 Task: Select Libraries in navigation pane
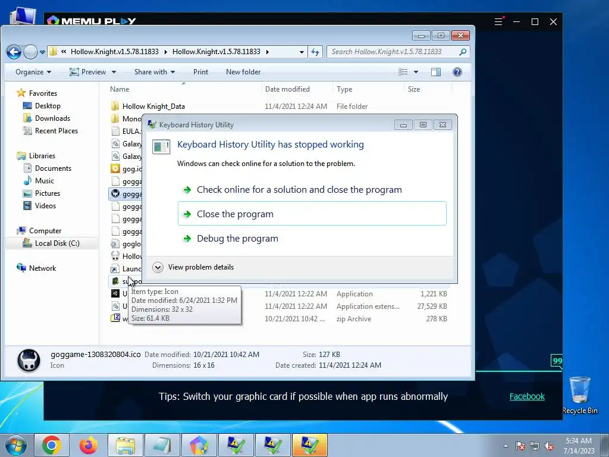coord(42,156)
